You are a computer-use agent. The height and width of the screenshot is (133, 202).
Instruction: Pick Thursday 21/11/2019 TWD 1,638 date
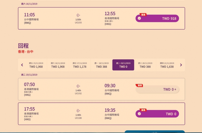point(167,65)
